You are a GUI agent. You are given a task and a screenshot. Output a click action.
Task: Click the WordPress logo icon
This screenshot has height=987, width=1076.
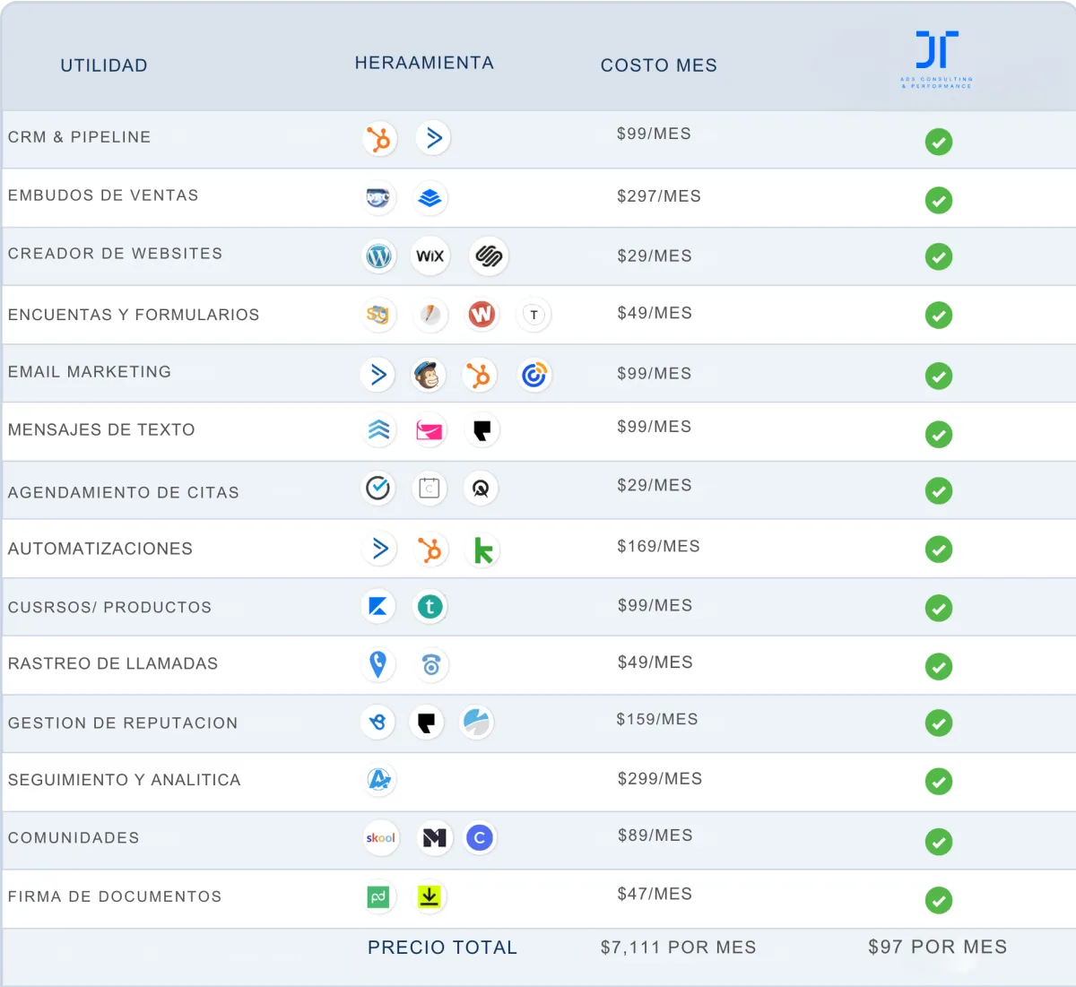[379, 256]
